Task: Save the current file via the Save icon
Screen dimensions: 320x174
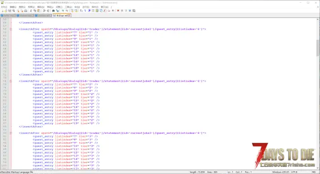Action: 10,10
